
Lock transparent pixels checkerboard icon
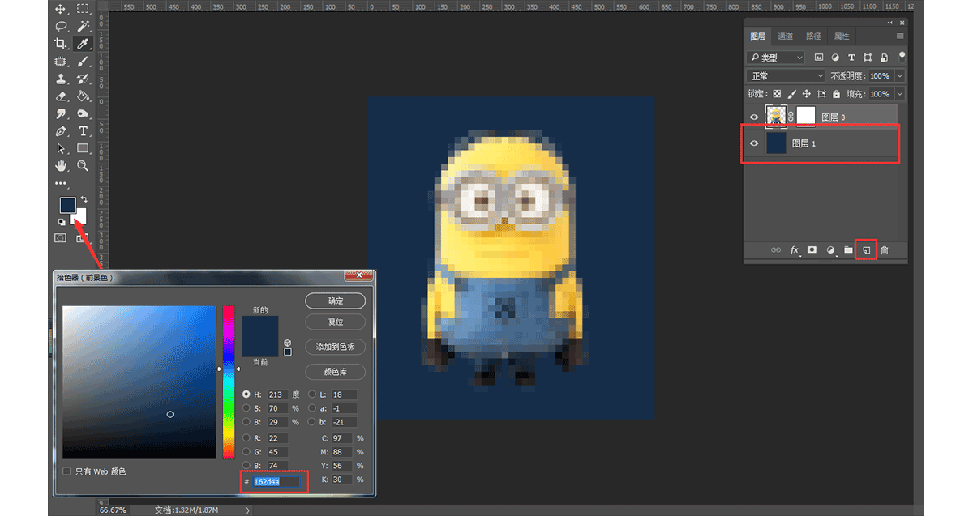pos(777,94)
